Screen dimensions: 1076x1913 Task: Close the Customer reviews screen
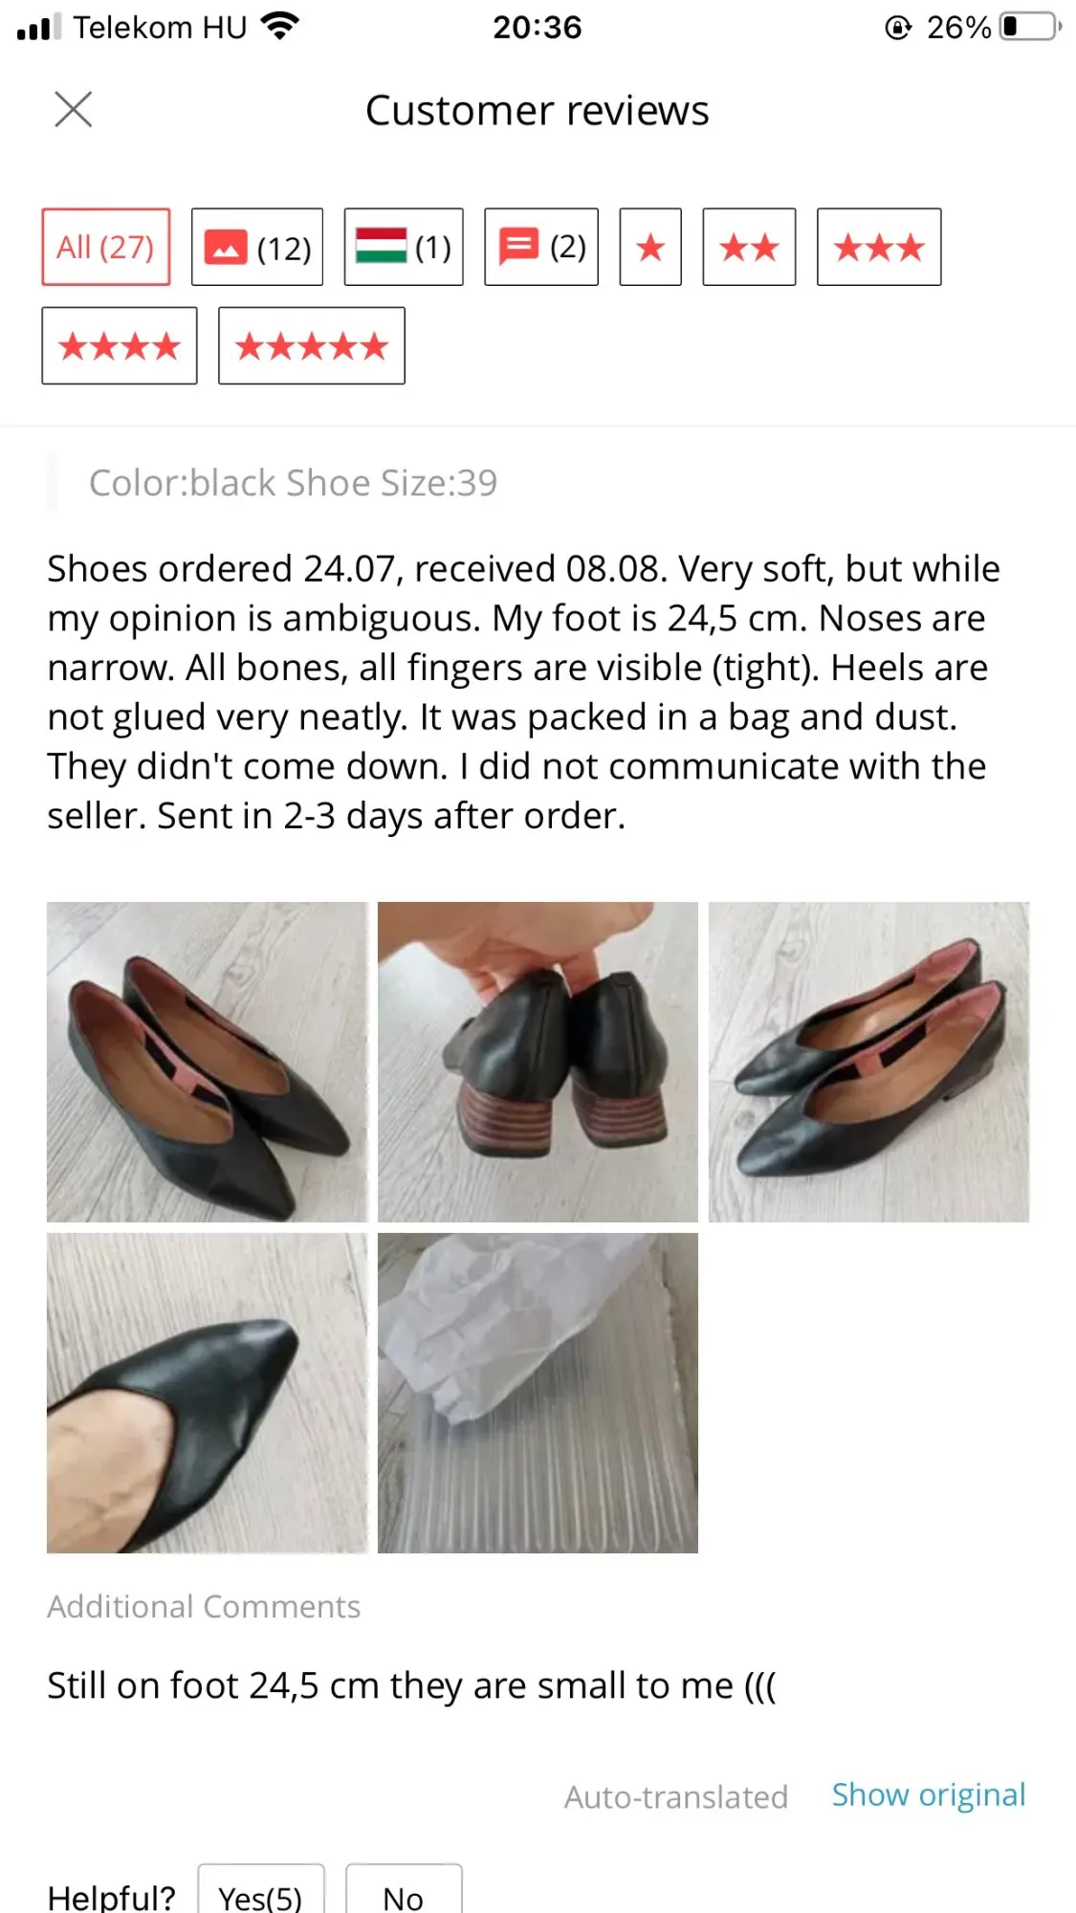point(73,109)
